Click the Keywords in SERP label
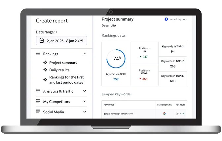222x141 pixels. click(x=116, y=74)
